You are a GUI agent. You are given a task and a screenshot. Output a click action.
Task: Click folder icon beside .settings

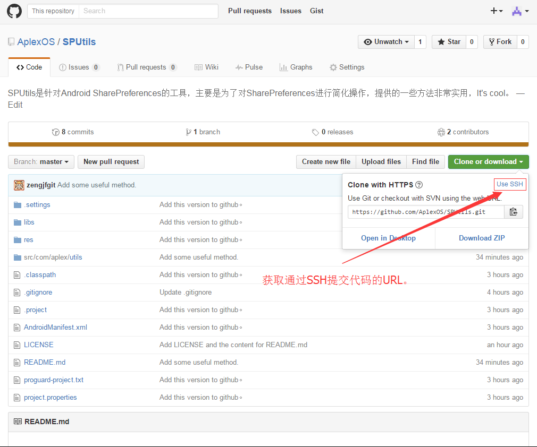click(x=18, y=205)
